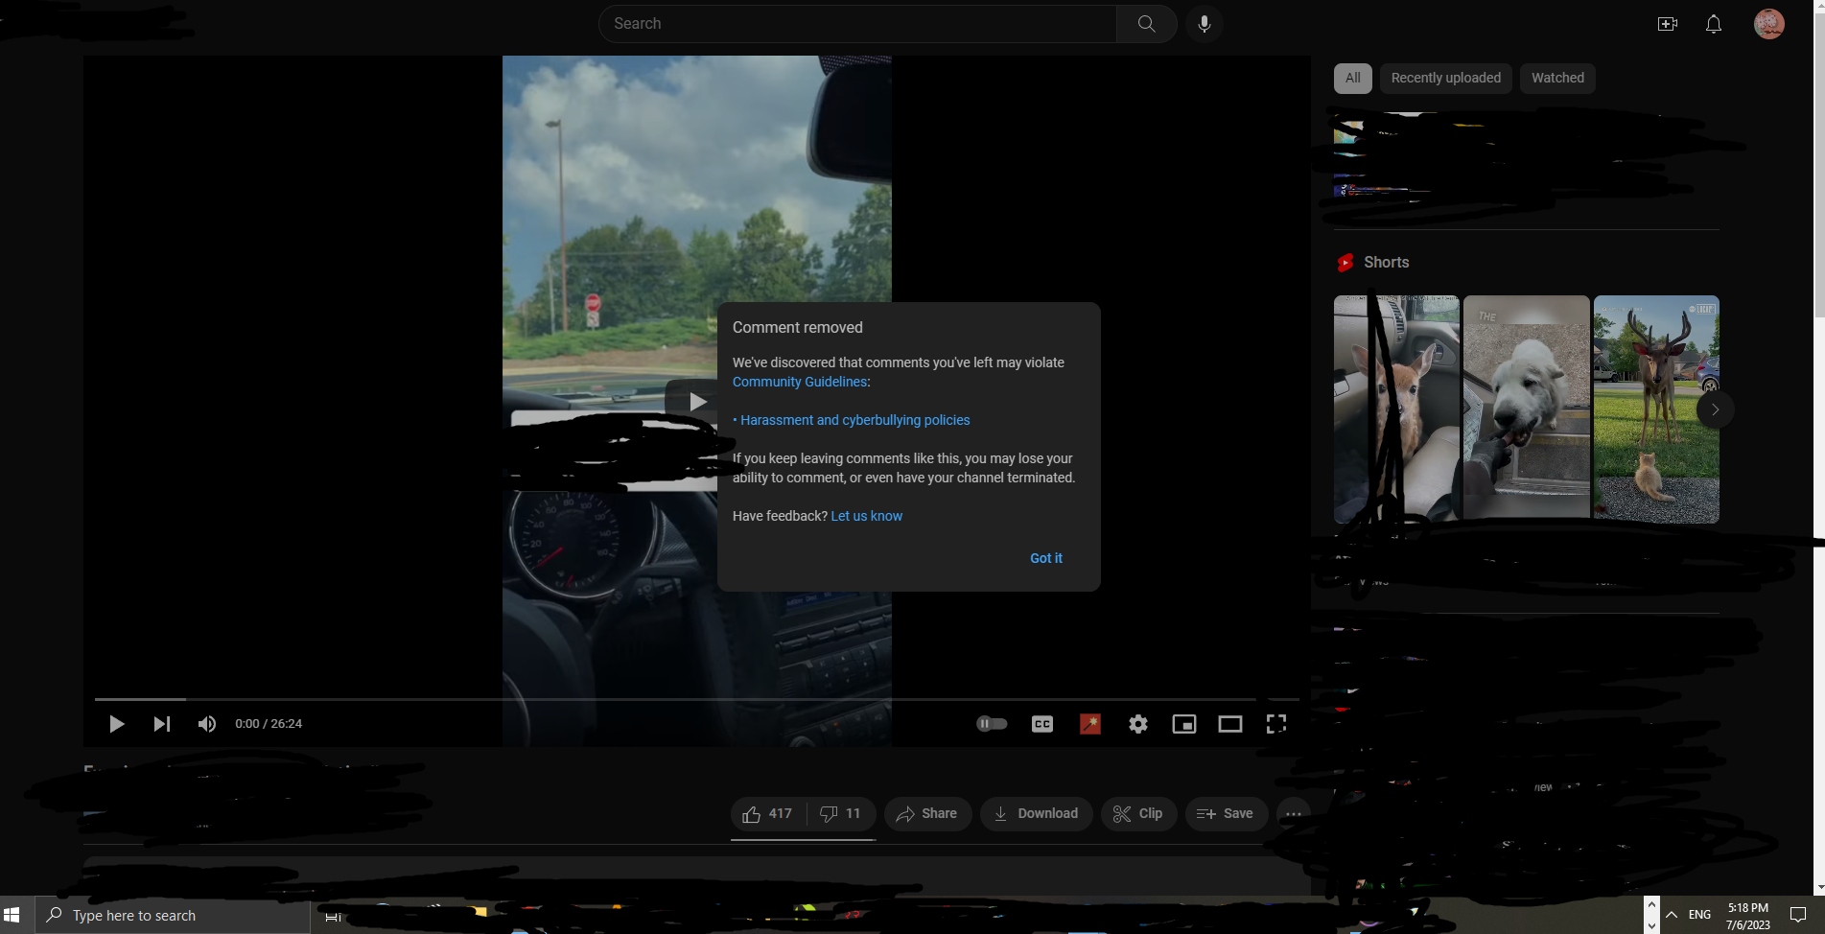Open more actions ellipsis menu
This screenshot has height=934, width=1825.
(x=1293, y=814)
